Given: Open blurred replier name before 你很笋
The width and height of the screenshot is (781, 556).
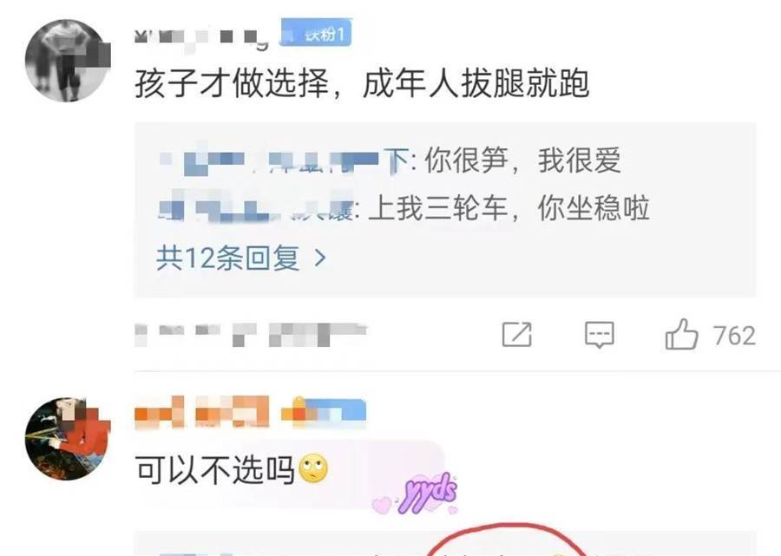Looking at the screenshot, I should [x=285, y=160].
